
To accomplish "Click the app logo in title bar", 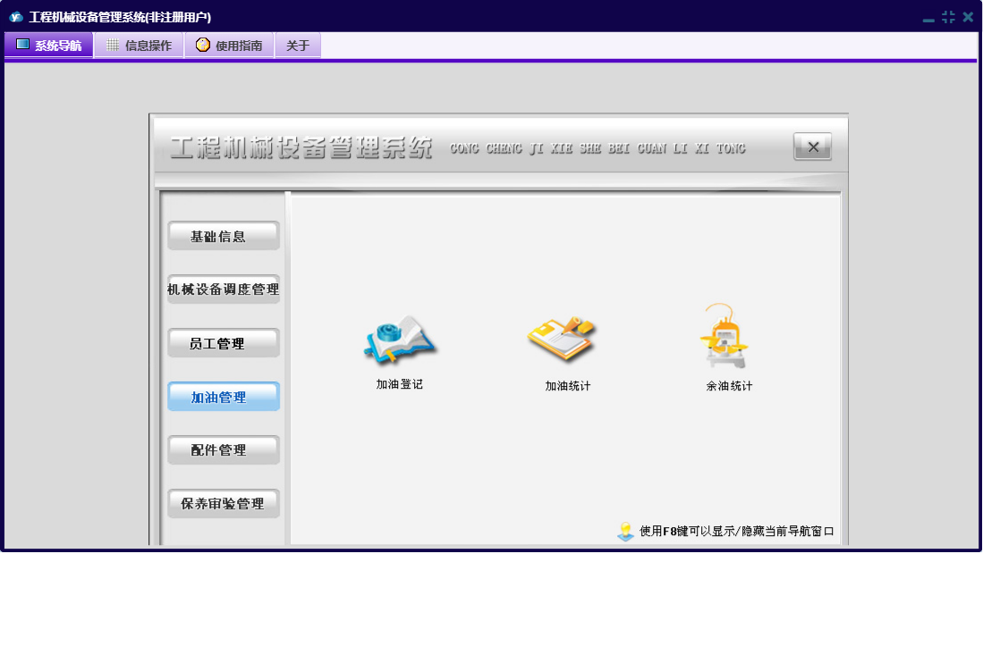I will (x=15, y=17).
